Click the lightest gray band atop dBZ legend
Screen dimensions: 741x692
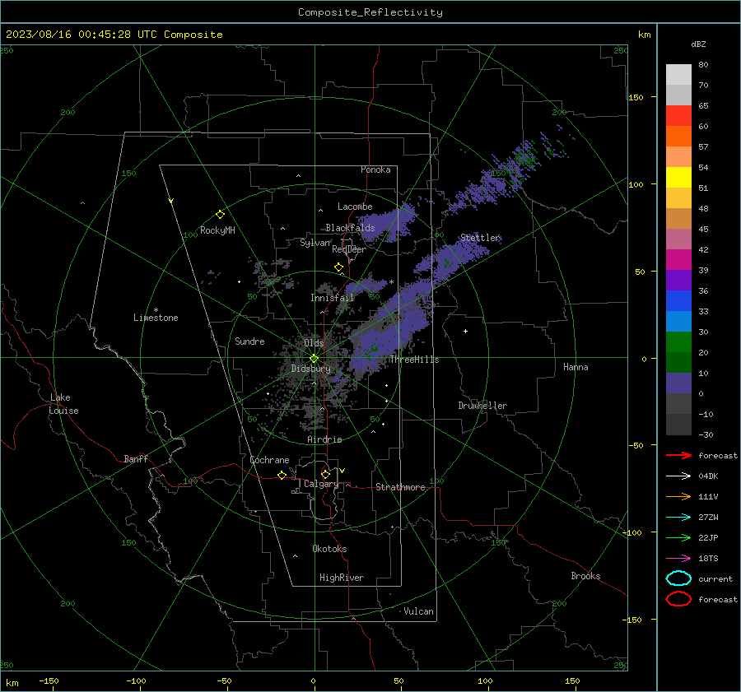click(x=678, y=74)
